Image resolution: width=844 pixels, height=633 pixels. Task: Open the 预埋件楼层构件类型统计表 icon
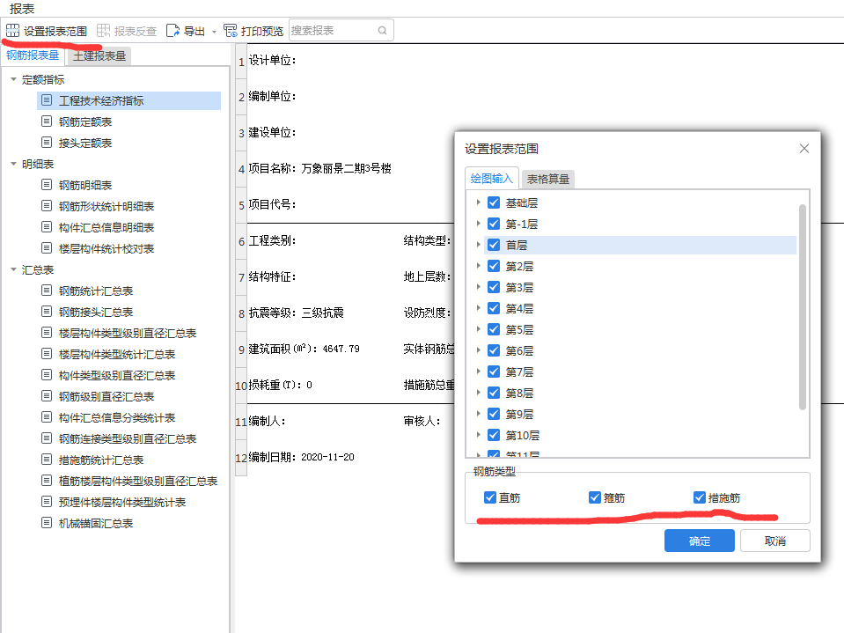(x=47, y=502)
